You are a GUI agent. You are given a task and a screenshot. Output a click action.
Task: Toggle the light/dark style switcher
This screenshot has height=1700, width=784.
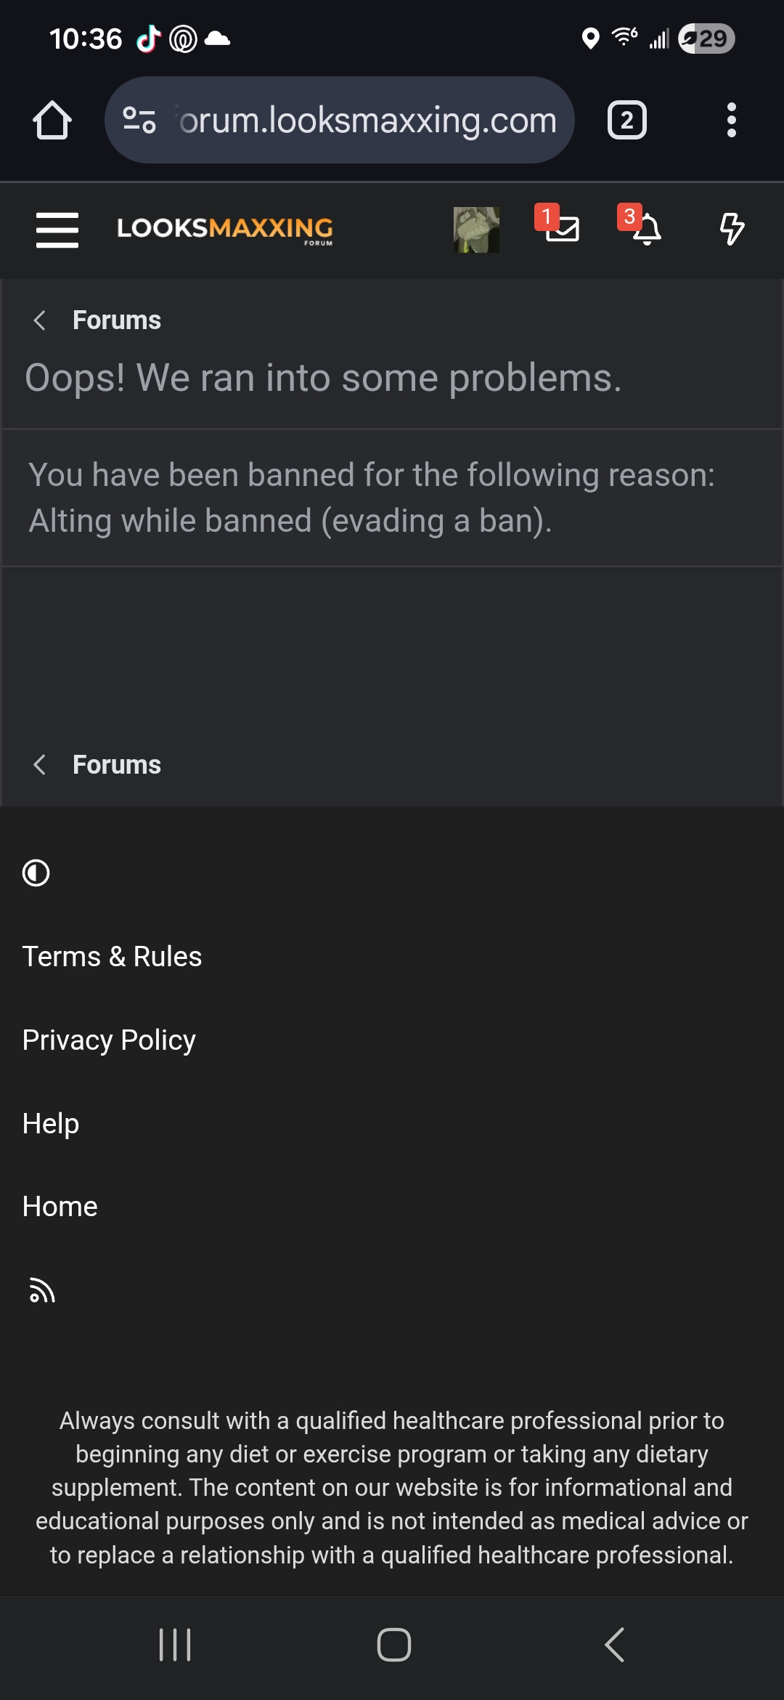click(x=36, y=873)
